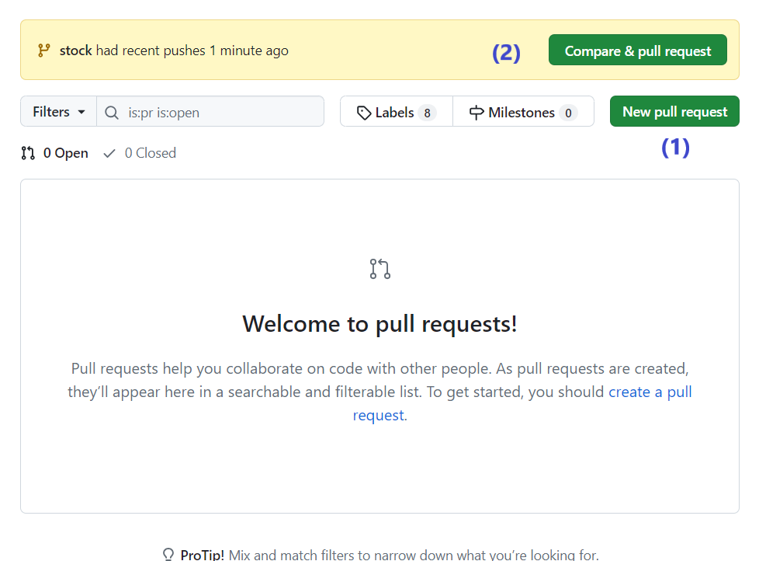Click the magnifier icon in search box
Viewport: 759px width, 561px height.
click(x=112, y=113)
